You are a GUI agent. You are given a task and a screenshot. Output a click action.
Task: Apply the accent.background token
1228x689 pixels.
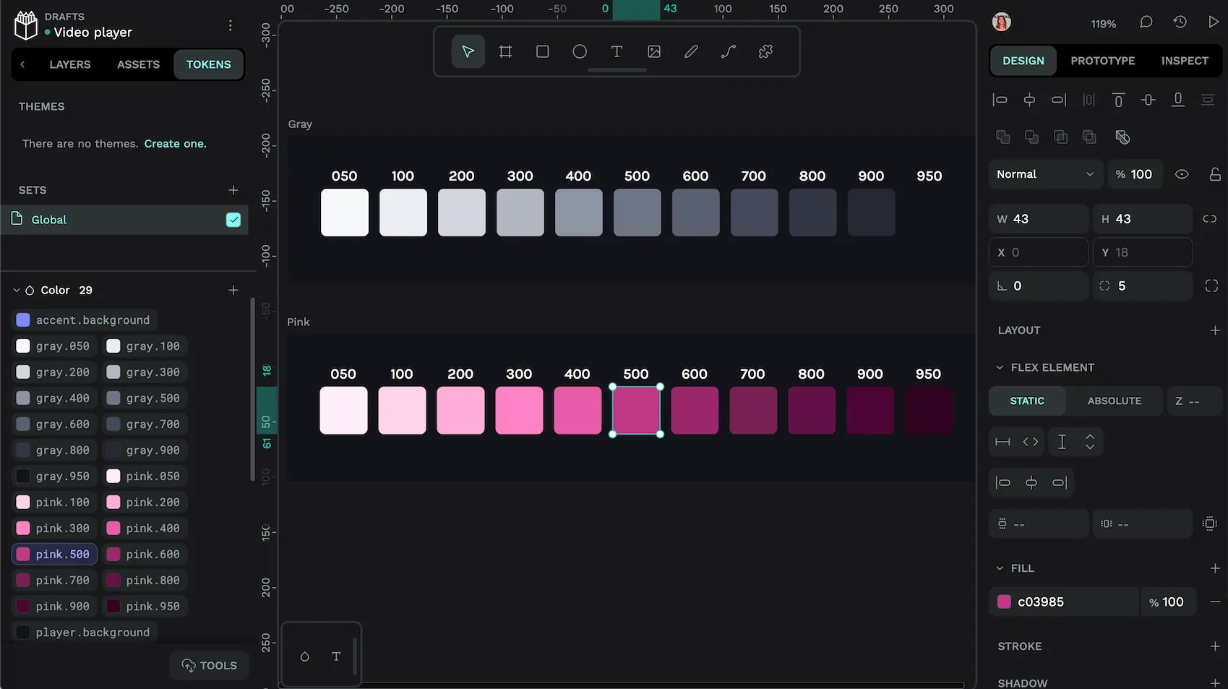pos(84,320)
